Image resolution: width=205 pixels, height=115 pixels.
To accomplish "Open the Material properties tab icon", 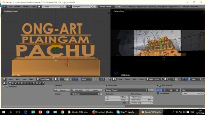I will (x=34, y=83).
